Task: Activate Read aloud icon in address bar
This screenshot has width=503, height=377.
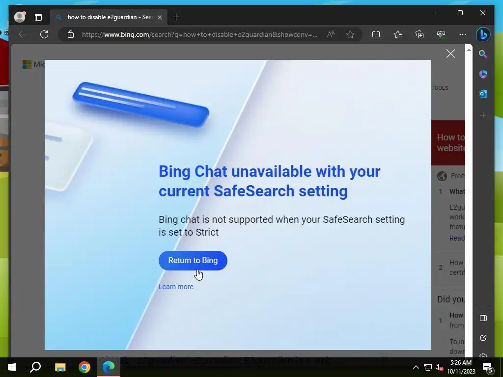Action: tap(331, 34)
